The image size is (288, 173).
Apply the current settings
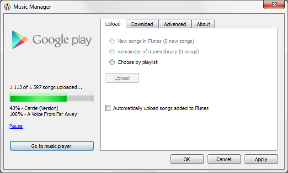click(261, 159)
